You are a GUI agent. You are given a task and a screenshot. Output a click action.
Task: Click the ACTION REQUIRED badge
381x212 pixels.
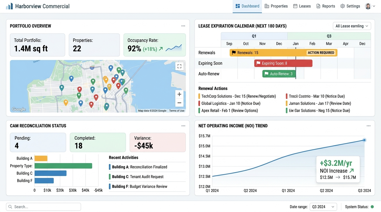[x=321, y=53]
